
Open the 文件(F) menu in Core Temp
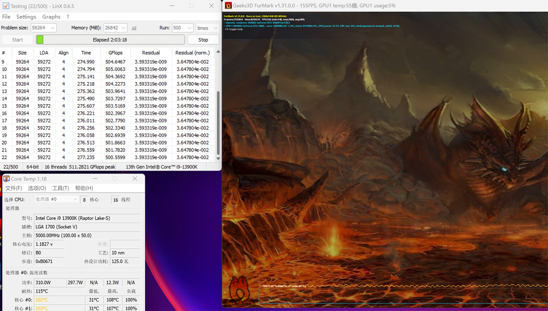tap(13, 188)
